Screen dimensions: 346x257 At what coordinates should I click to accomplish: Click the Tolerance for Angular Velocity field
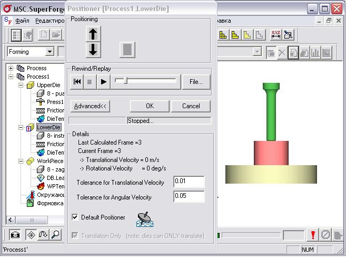pyautogui.click(x=189, y=196)
